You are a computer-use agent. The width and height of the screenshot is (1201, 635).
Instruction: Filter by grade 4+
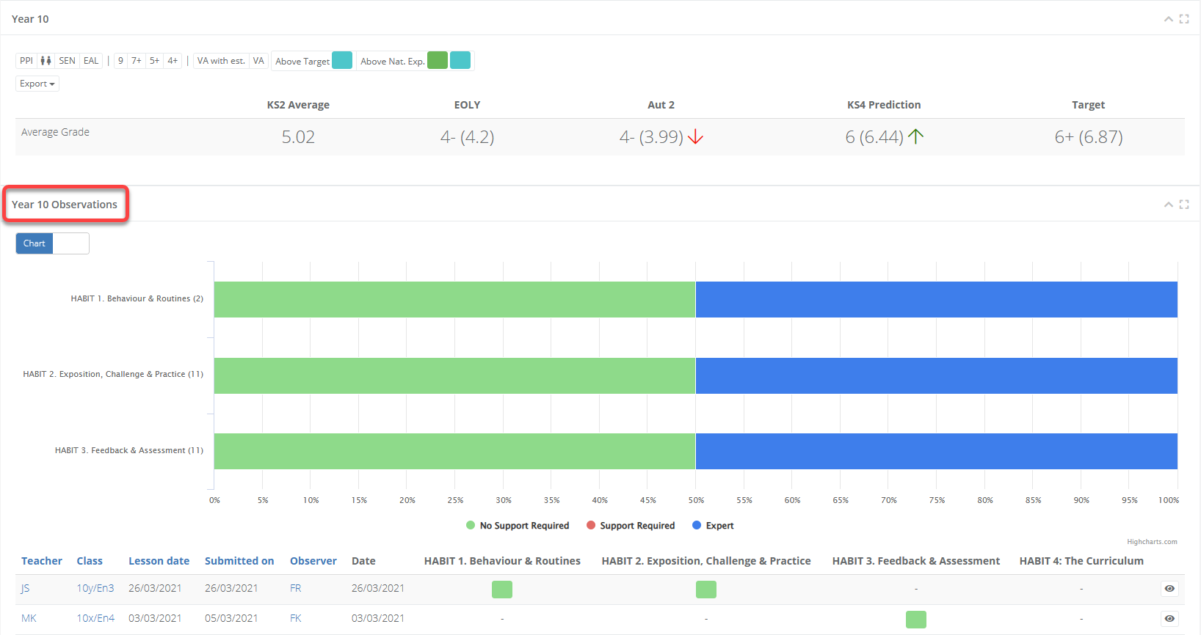click(x=173, y=61)
